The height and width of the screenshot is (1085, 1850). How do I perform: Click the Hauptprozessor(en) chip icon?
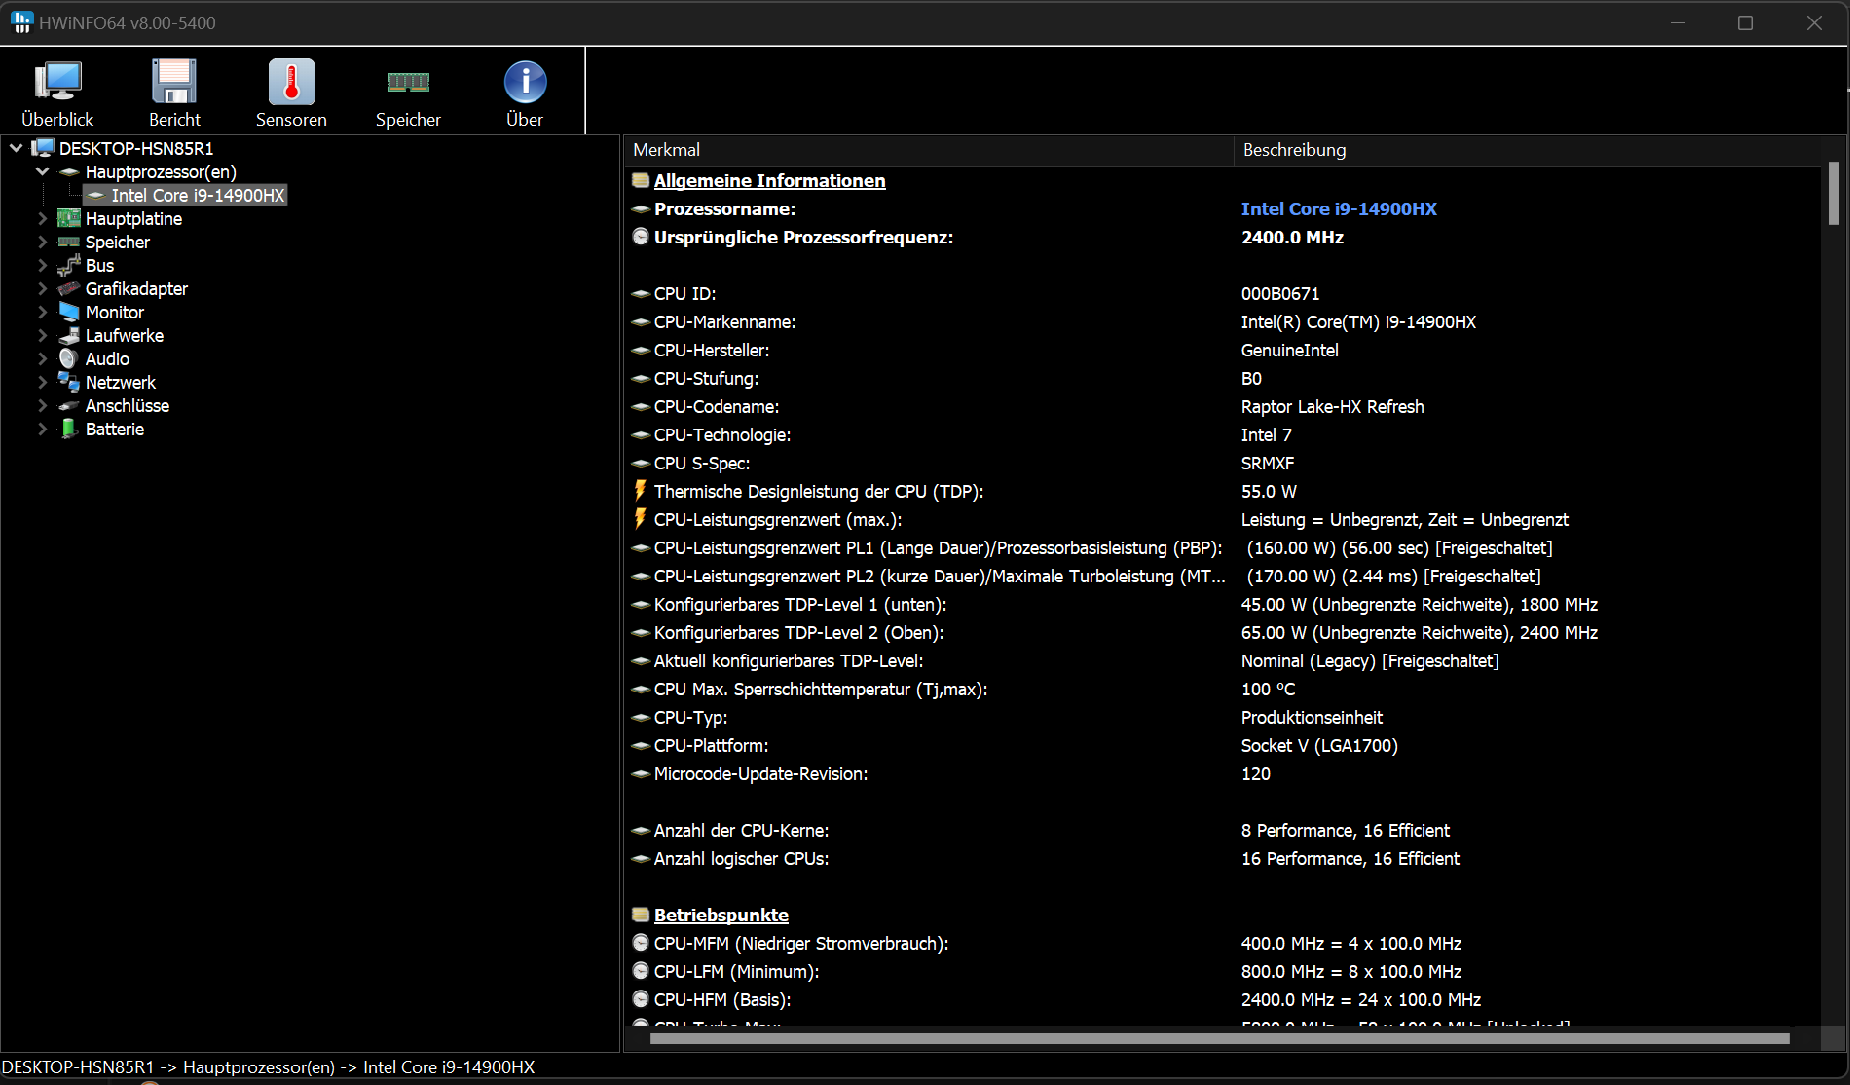pyautogui.click(x=68, y=171)
